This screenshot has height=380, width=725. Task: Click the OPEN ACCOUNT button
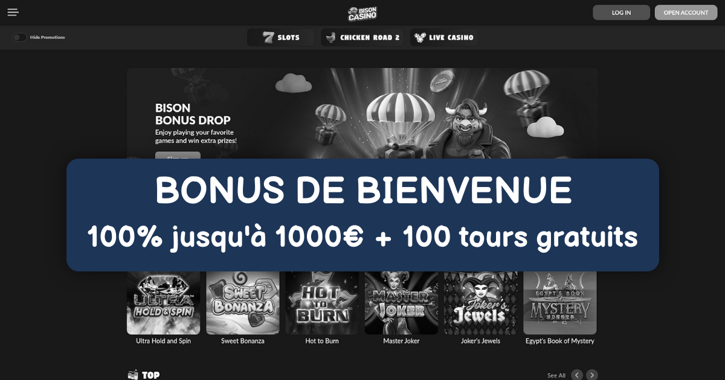coord(686,13)
